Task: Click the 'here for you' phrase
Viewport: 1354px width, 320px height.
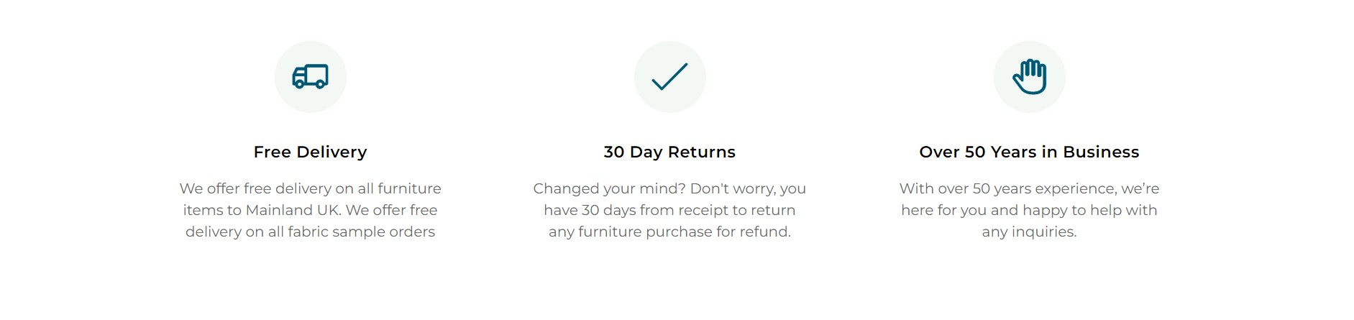Action: coord(943,210)
